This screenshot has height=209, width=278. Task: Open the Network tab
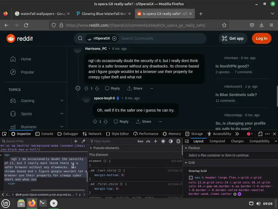[92, 134]
